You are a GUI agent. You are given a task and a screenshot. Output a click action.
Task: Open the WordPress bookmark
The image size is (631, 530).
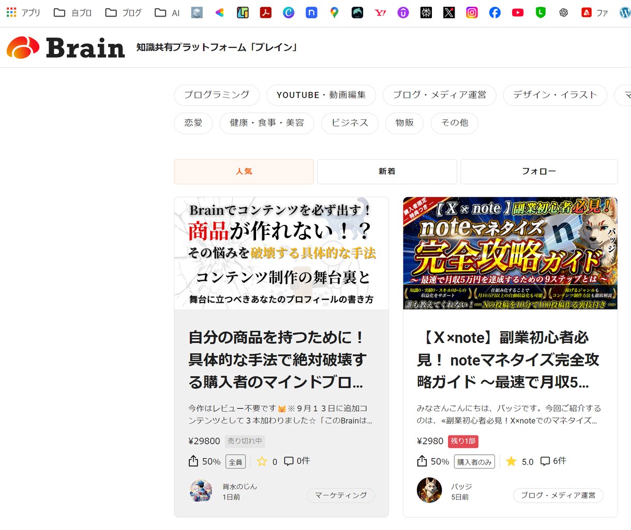pos(625,12)
